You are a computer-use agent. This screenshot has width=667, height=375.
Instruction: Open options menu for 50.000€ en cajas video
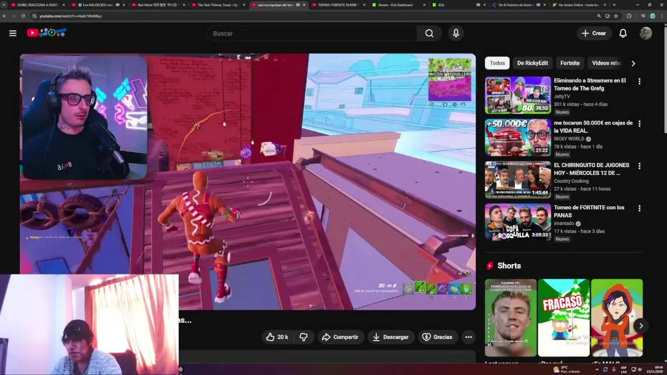(639, 123)
